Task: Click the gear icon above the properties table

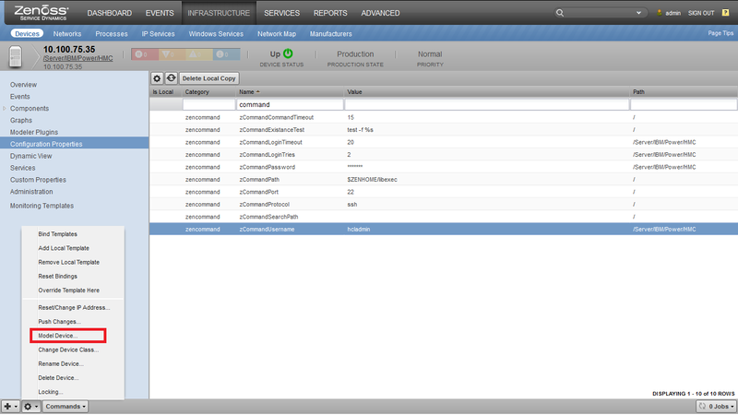Action: [x=157, y=78]
